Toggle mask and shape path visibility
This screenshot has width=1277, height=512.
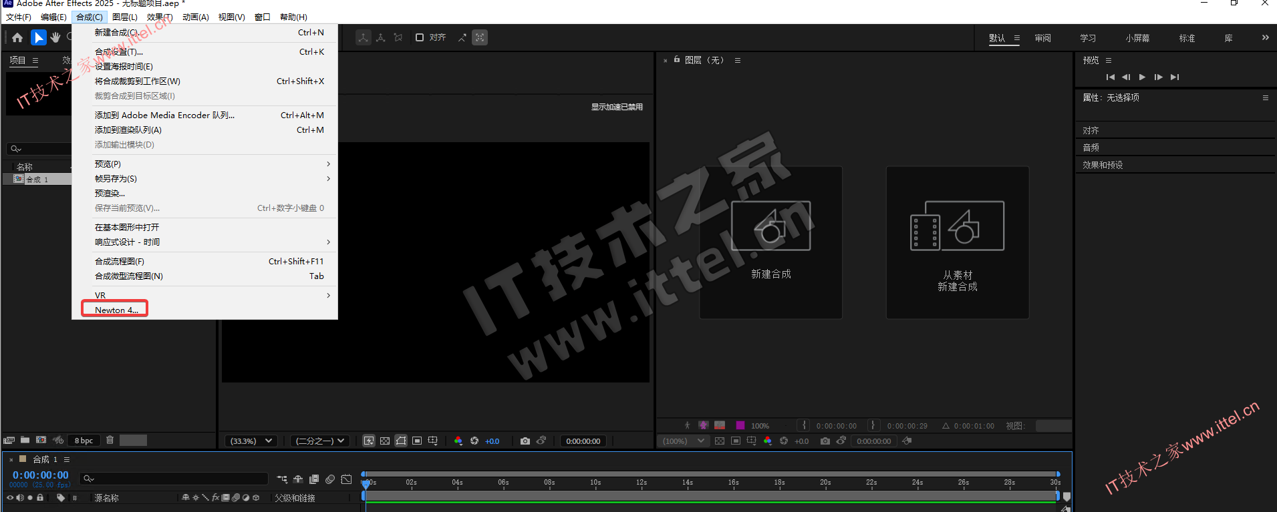(401, 441)
